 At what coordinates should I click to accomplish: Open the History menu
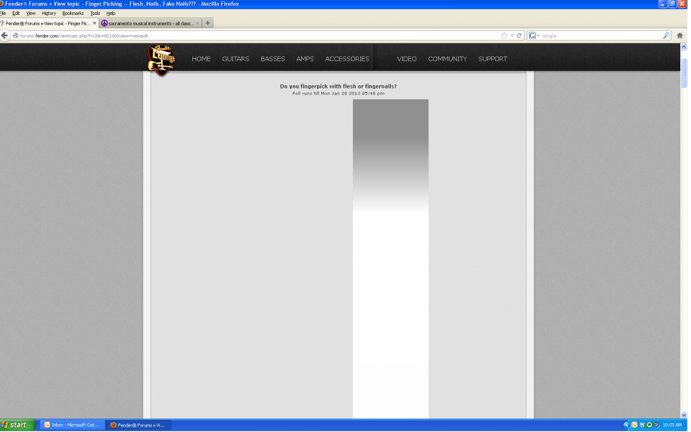pyautogui.click(x=49, y=13)
